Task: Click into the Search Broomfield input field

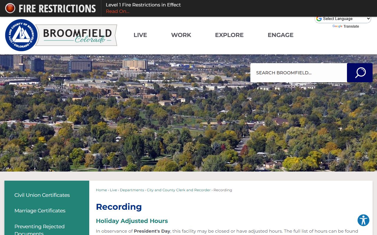Action: (x=299, y=73)
